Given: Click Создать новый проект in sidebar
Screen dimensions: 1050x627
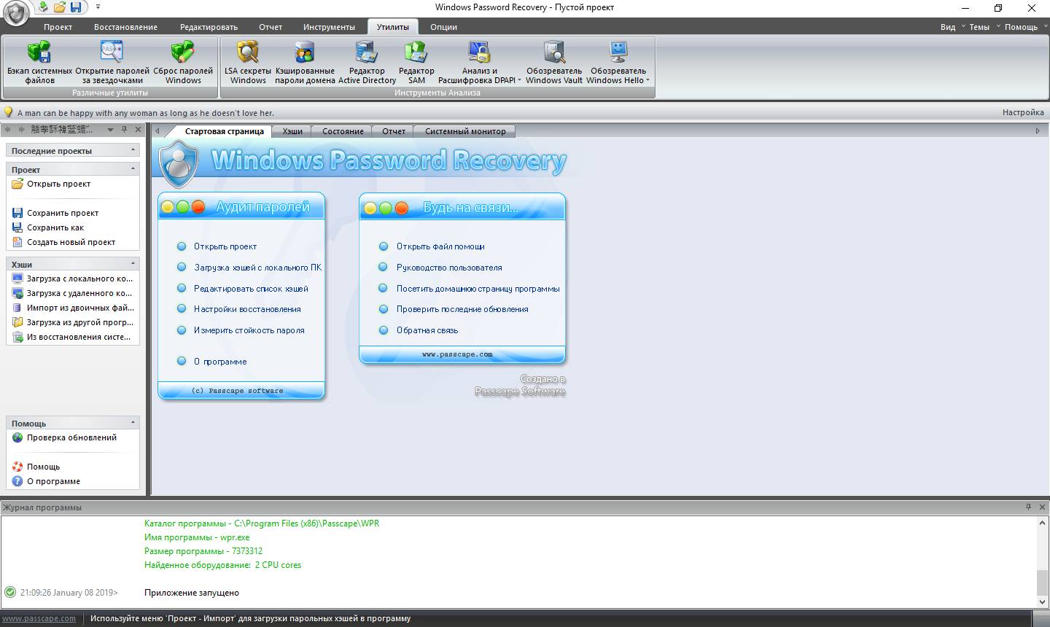Looking at the screenshot, I should click(x=71, y=242).
